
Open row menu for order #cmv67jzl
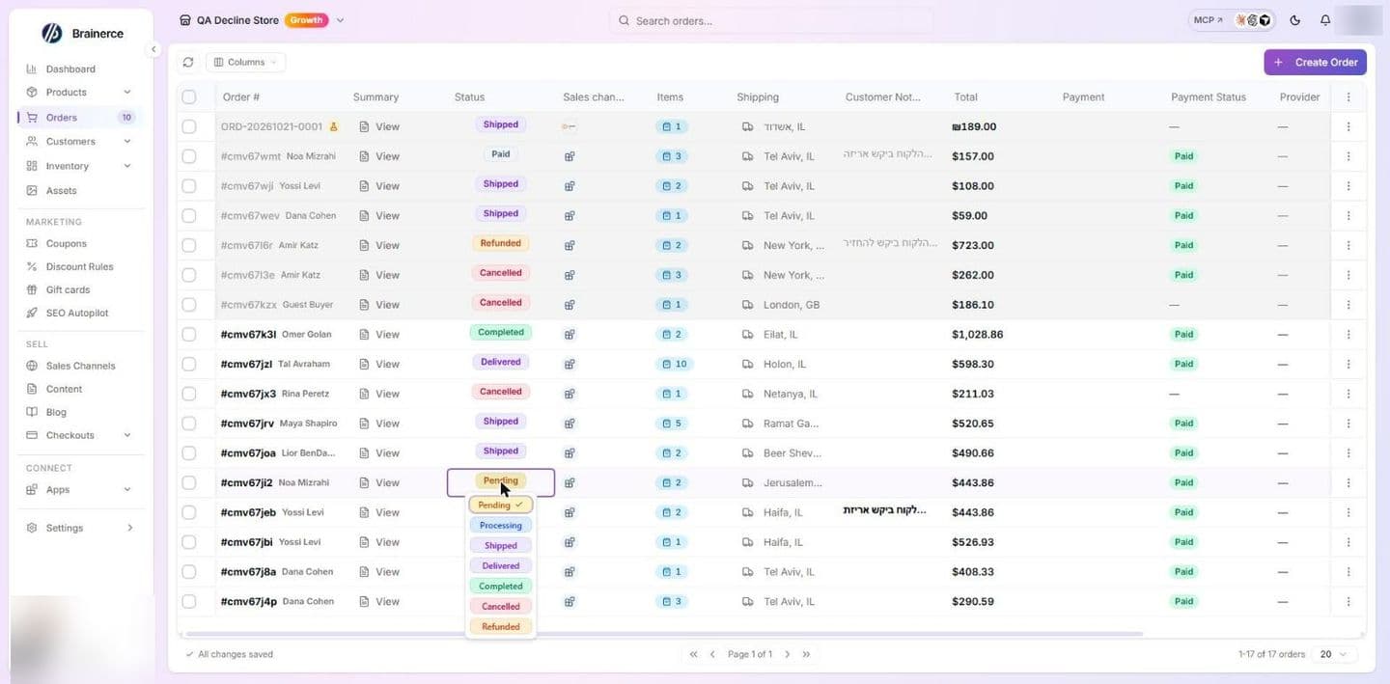click(x=1348, y=365)
